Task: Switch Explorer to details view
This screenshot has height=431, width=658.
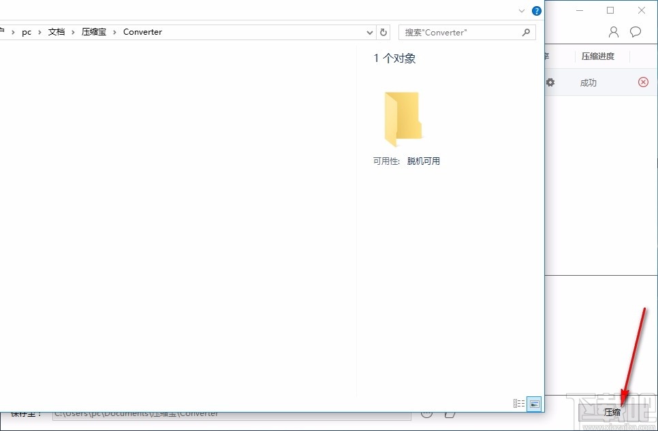Action: pos(518,403)
